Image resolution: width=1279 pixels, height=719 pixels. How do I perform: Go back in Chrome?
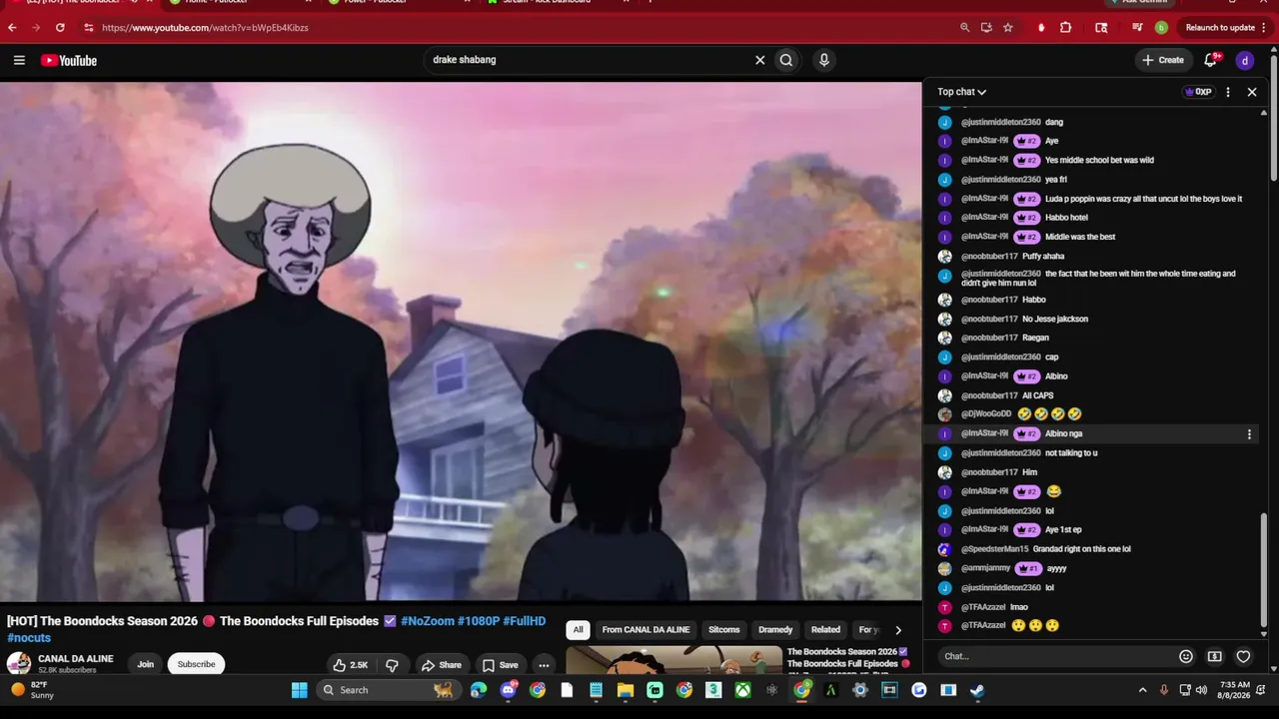[x=12, y=28]
